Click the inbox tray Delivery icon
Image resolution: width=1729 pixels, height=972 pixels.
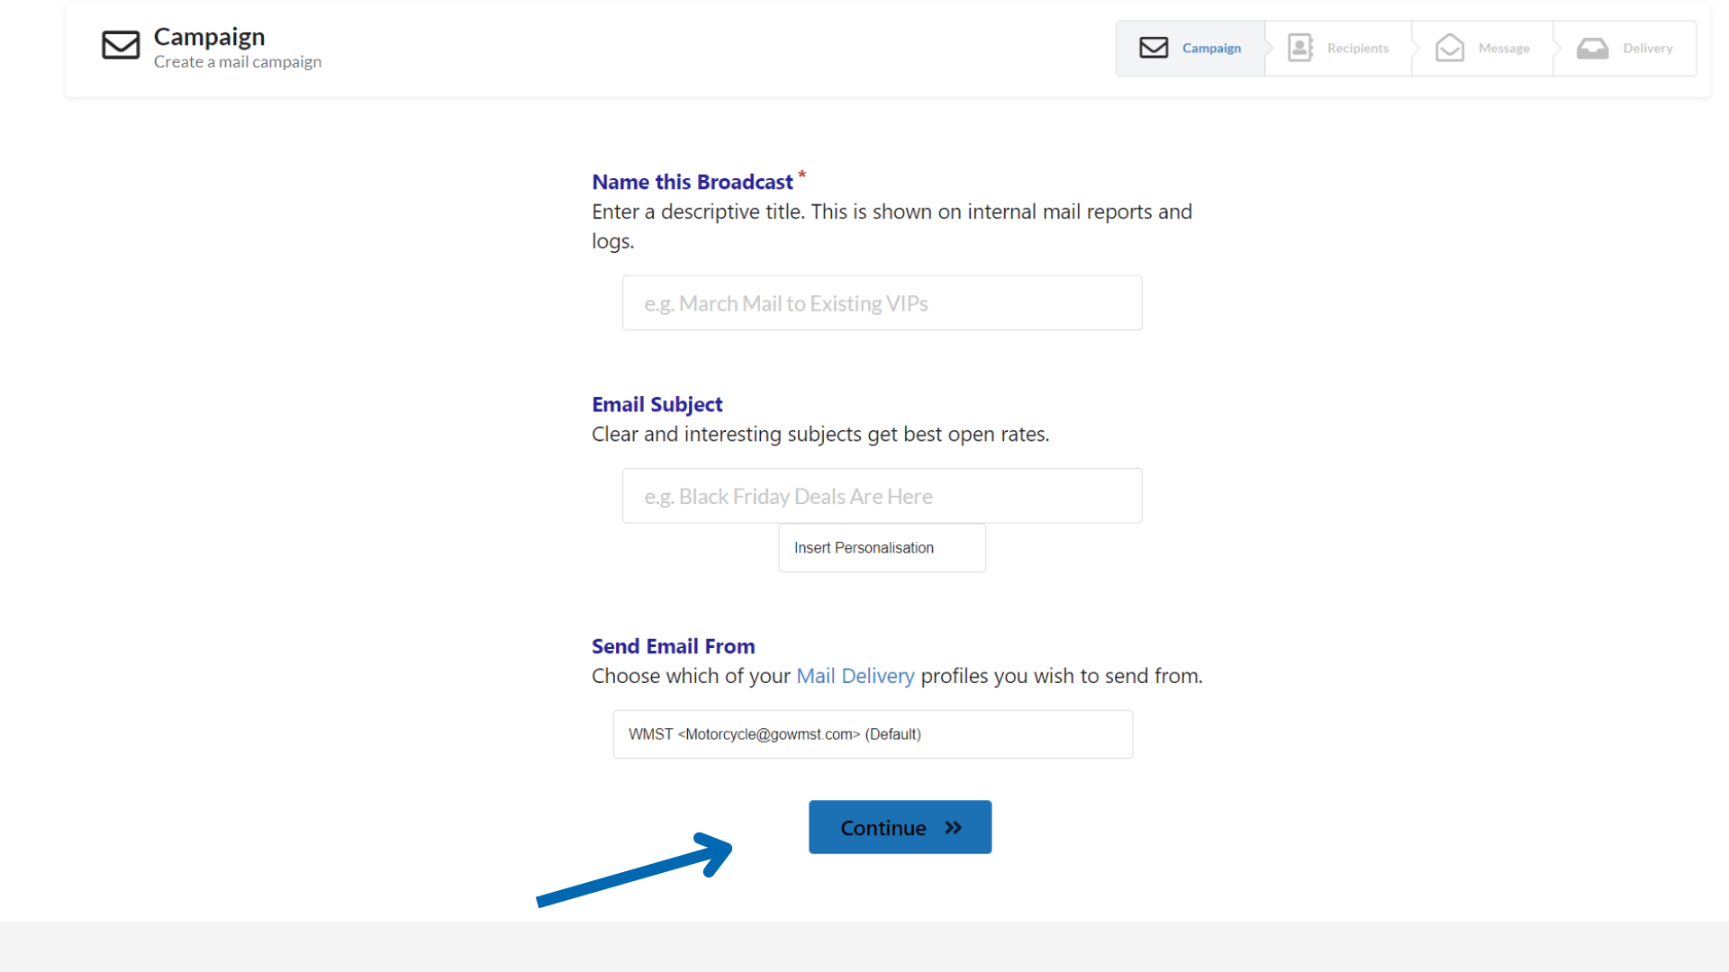click(x=1592, y=49)
